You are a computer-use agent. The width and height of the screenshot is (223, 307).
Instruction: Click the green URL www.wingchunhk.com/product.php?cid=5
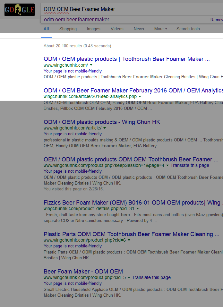pos(85,278)
